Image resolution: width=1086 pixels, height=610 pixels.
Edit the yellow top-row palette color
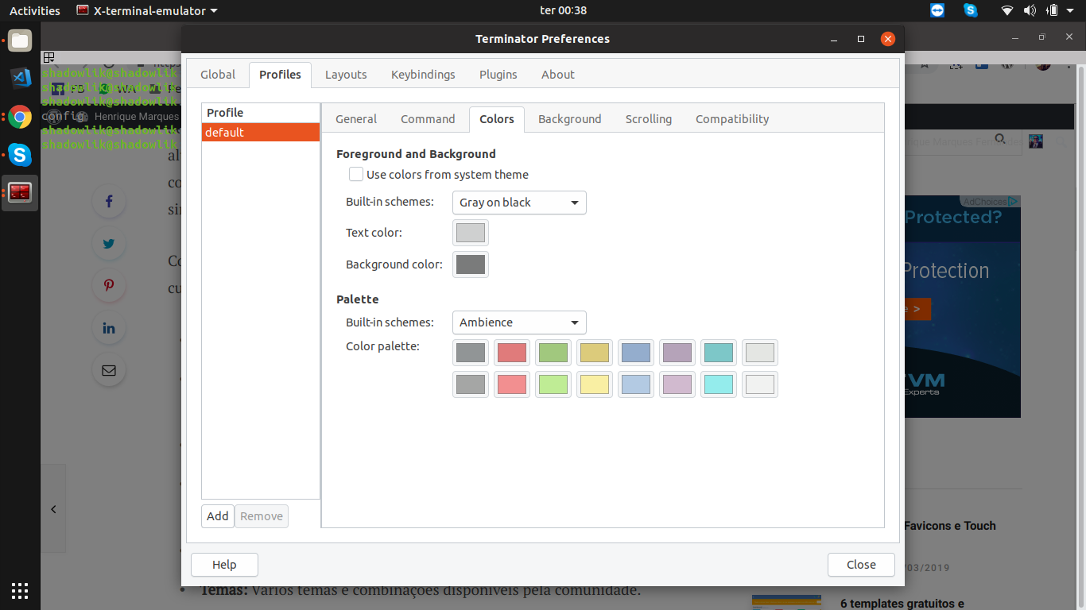click(595, 353)
